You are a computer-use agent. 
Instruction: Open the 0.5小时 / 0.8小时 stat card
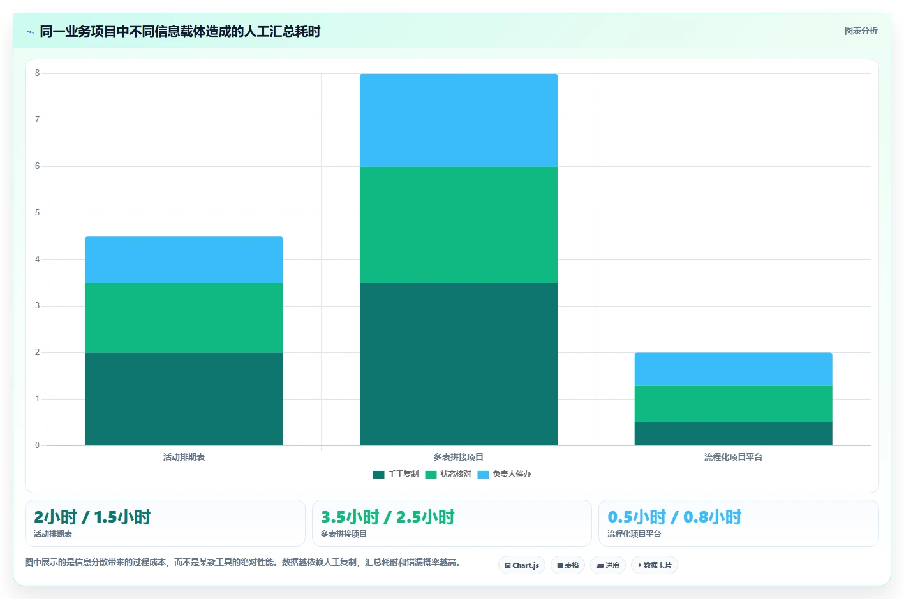[738, 523]
